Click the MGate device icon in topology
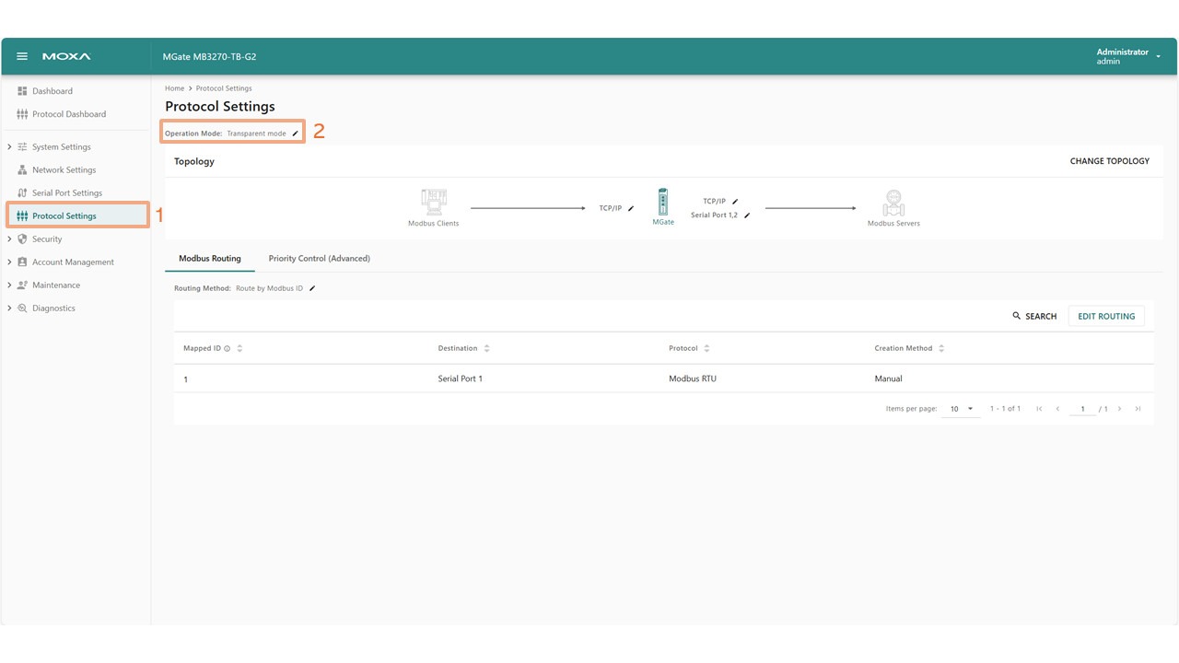Image resolution: width=1179 pixels, height=663 pixels. click(x=662, y=203)
